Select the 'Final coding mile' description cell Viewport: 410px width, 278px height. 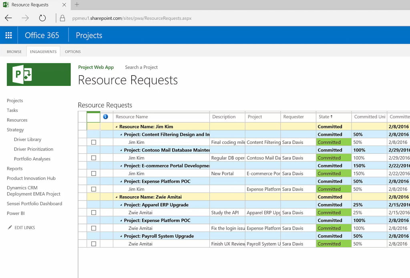point(227,142)
